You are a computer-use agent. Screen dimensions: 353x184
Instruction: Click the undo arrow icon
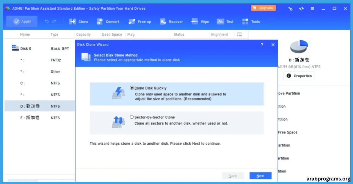click(47, 21)
